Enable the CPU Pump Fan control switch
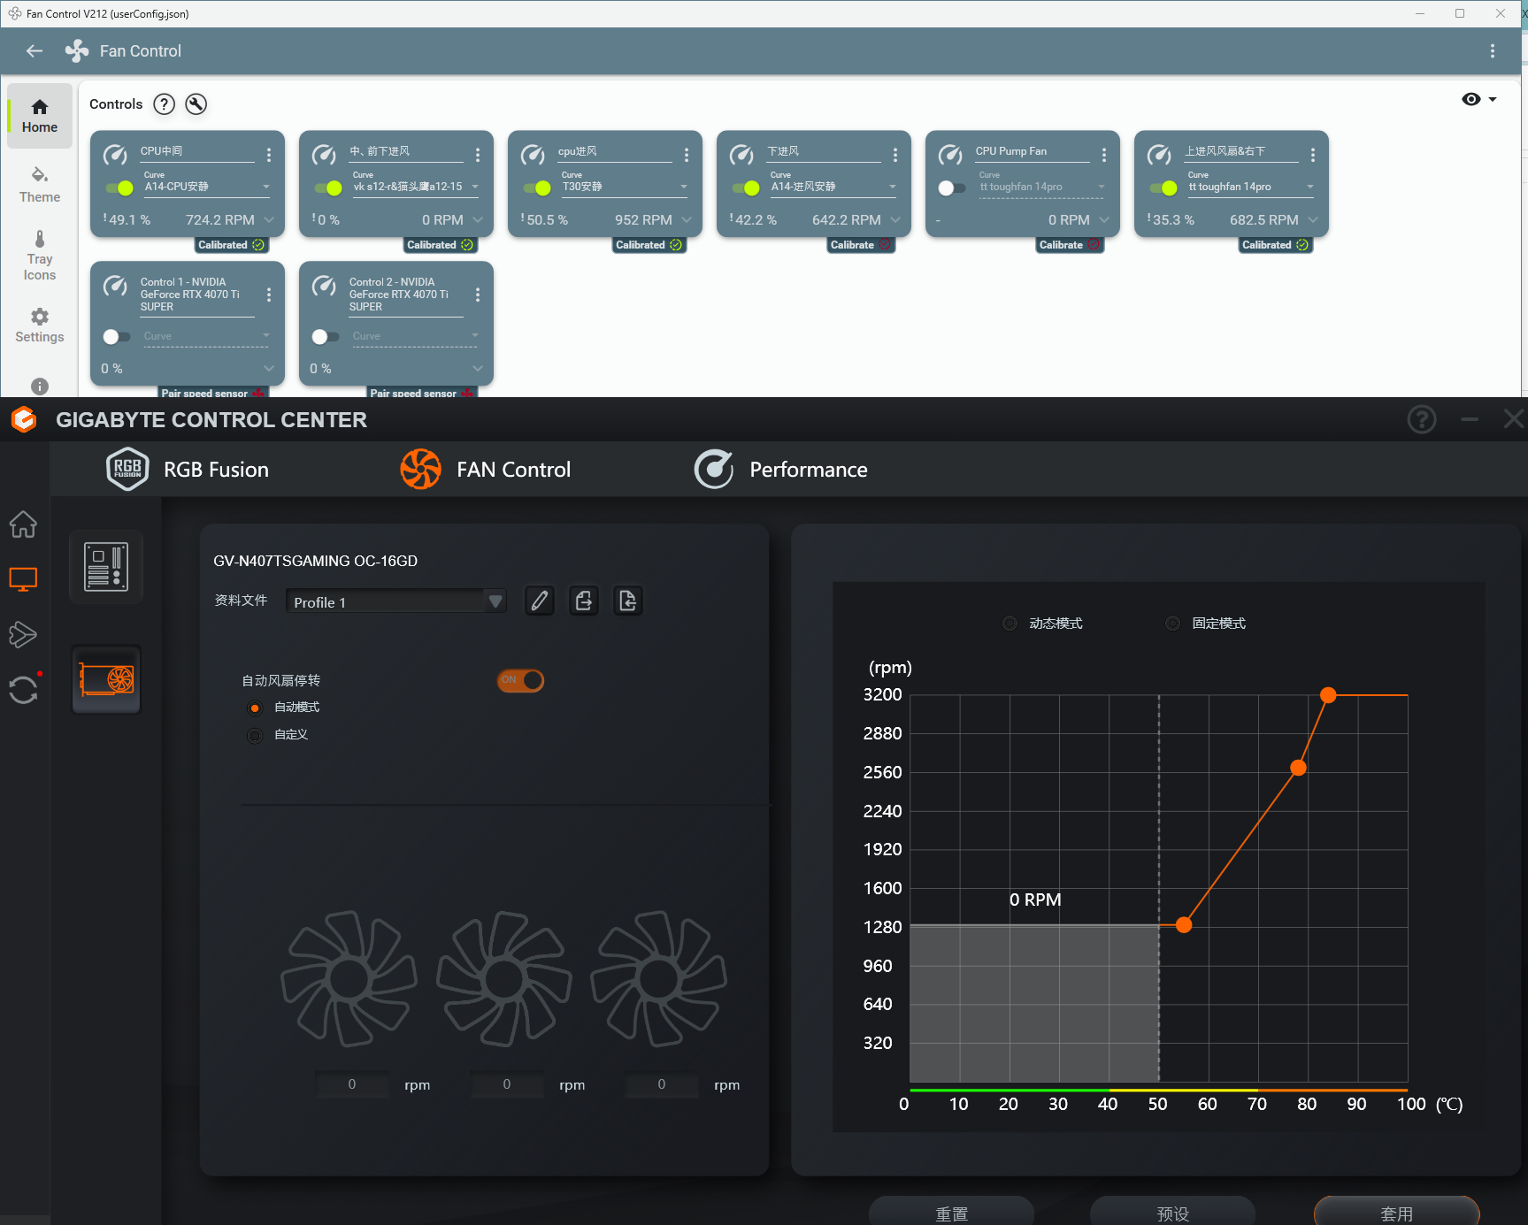1528x1225 pixels. coord(952,188)
